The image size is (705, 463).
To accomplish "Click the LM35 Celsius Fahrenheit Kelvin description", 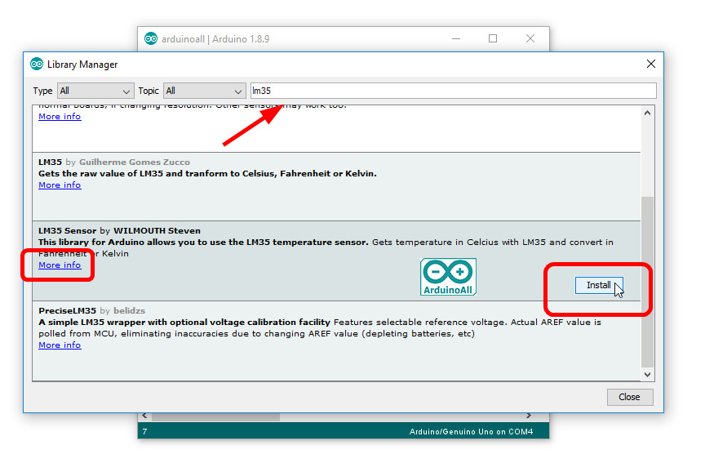I will [x=208, y=174].
